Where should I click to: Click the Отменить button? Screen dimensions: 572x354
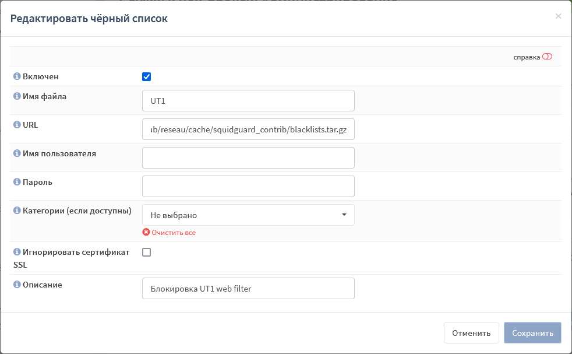pyautogui.click(x=471, y=333)
